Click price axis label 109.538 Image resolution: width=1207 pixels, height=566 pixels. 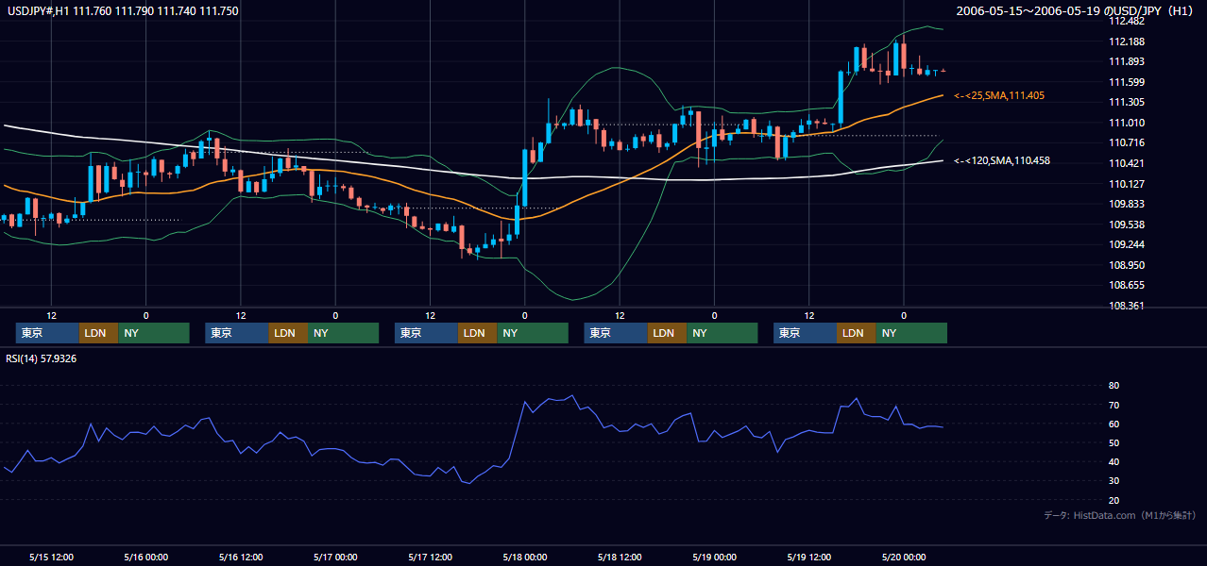[x=1126, y=225]
